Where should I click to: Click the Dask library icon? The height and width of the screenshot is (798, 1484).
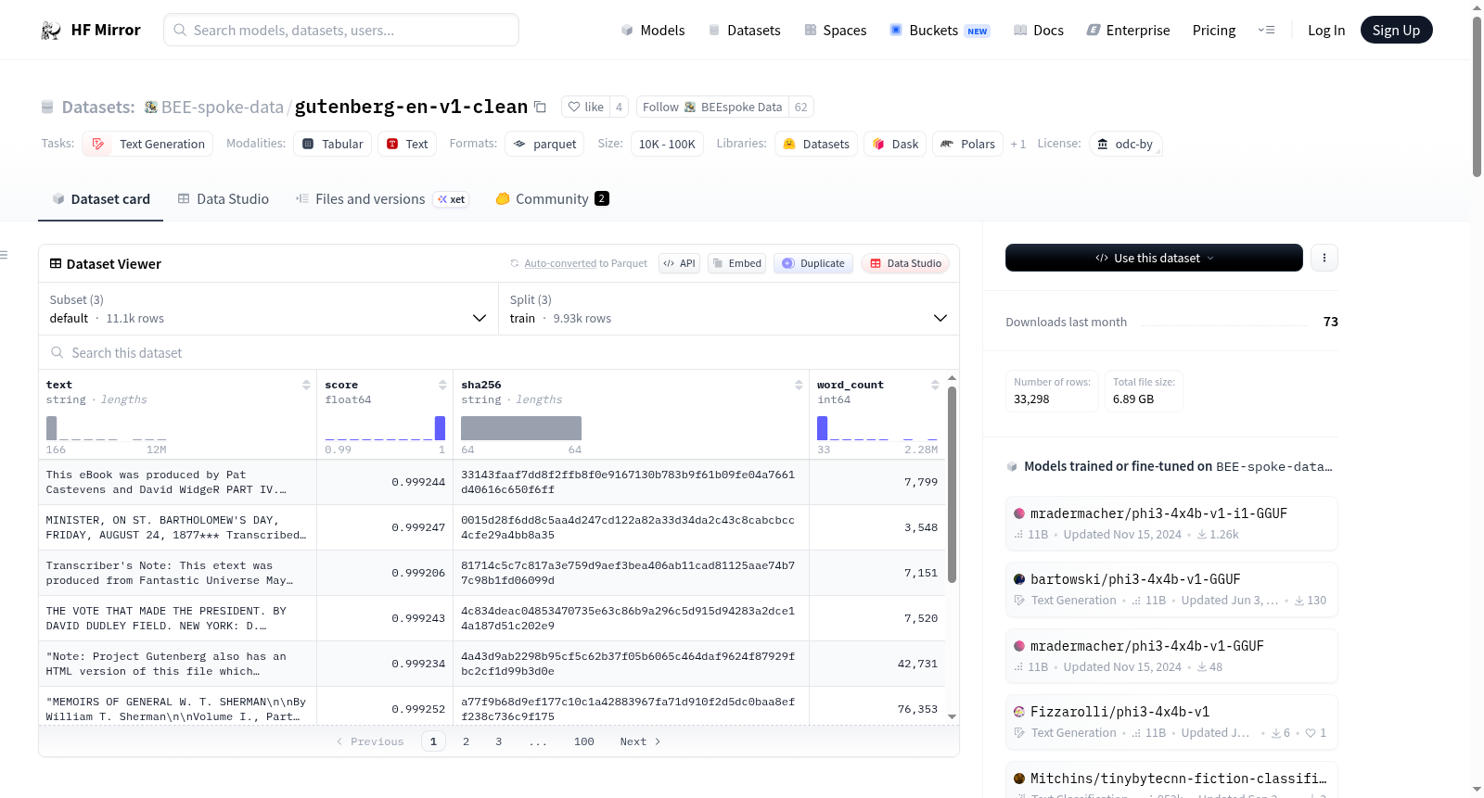coord(878,144)
